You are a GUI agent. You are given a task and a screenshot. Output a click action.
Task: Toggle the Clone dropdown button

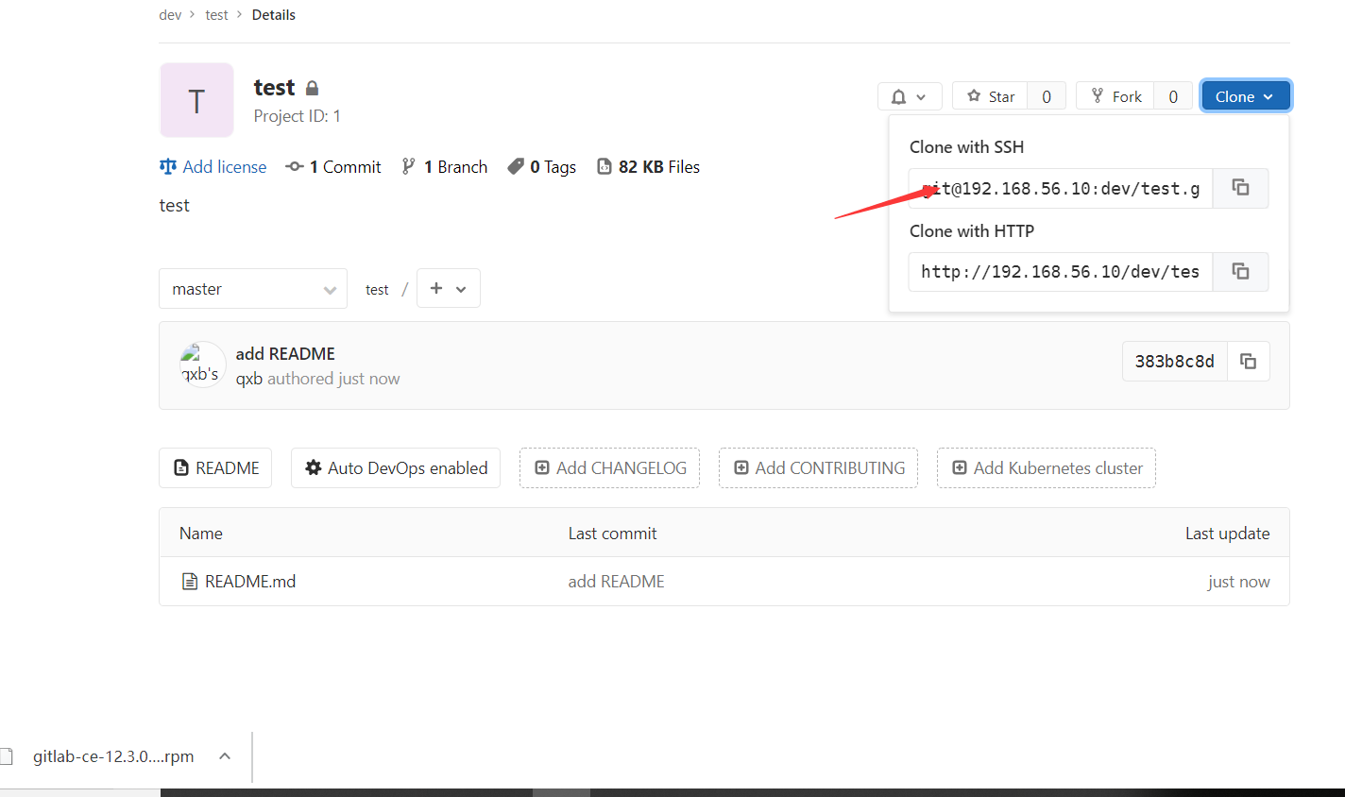point(1245,96)
